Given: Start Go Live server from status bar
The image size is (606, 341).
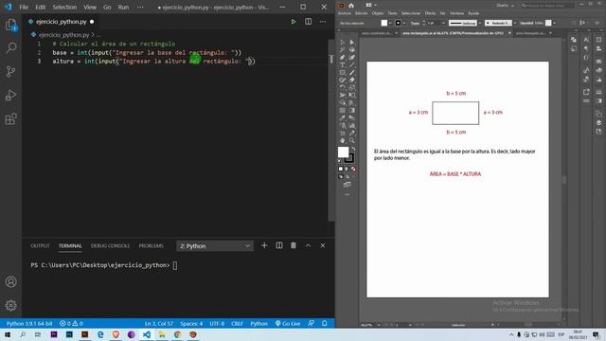Looking at the screenshot, I should point(288,323).
